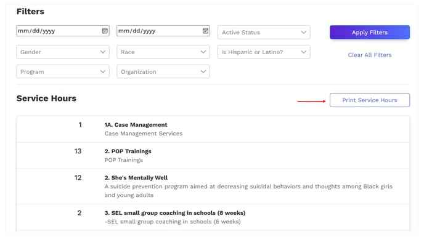The width and height of the screenshot is (424, 237).
Task: Select the She's Mentally Well row
Action: click(x=213, y=187)
